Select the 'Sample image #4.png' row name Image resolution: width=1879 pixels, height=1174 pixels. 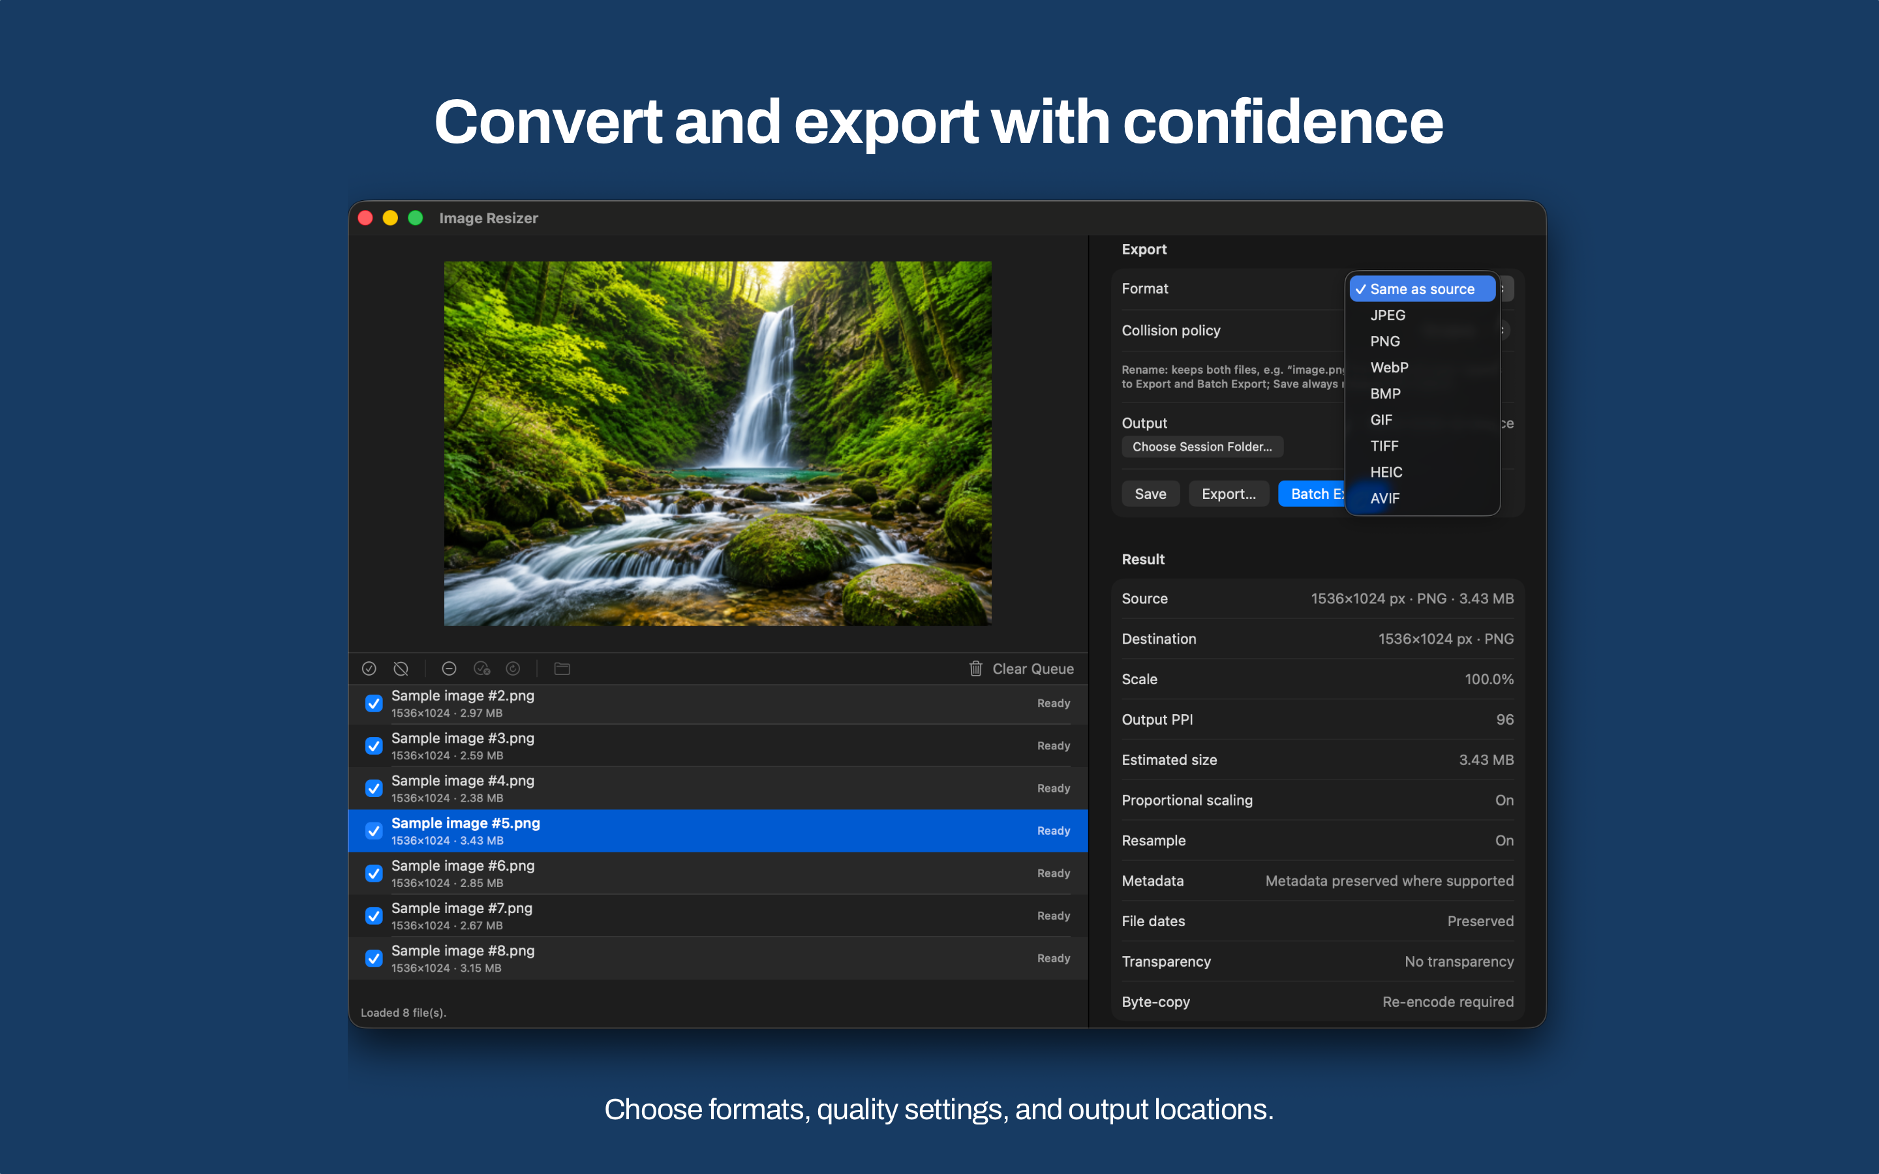pyautogui.click(x=463, y=780)
